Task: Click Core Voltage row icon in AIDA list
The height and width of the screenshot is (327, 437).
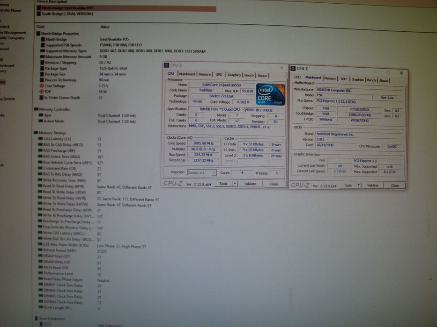Action: point(42,86)
